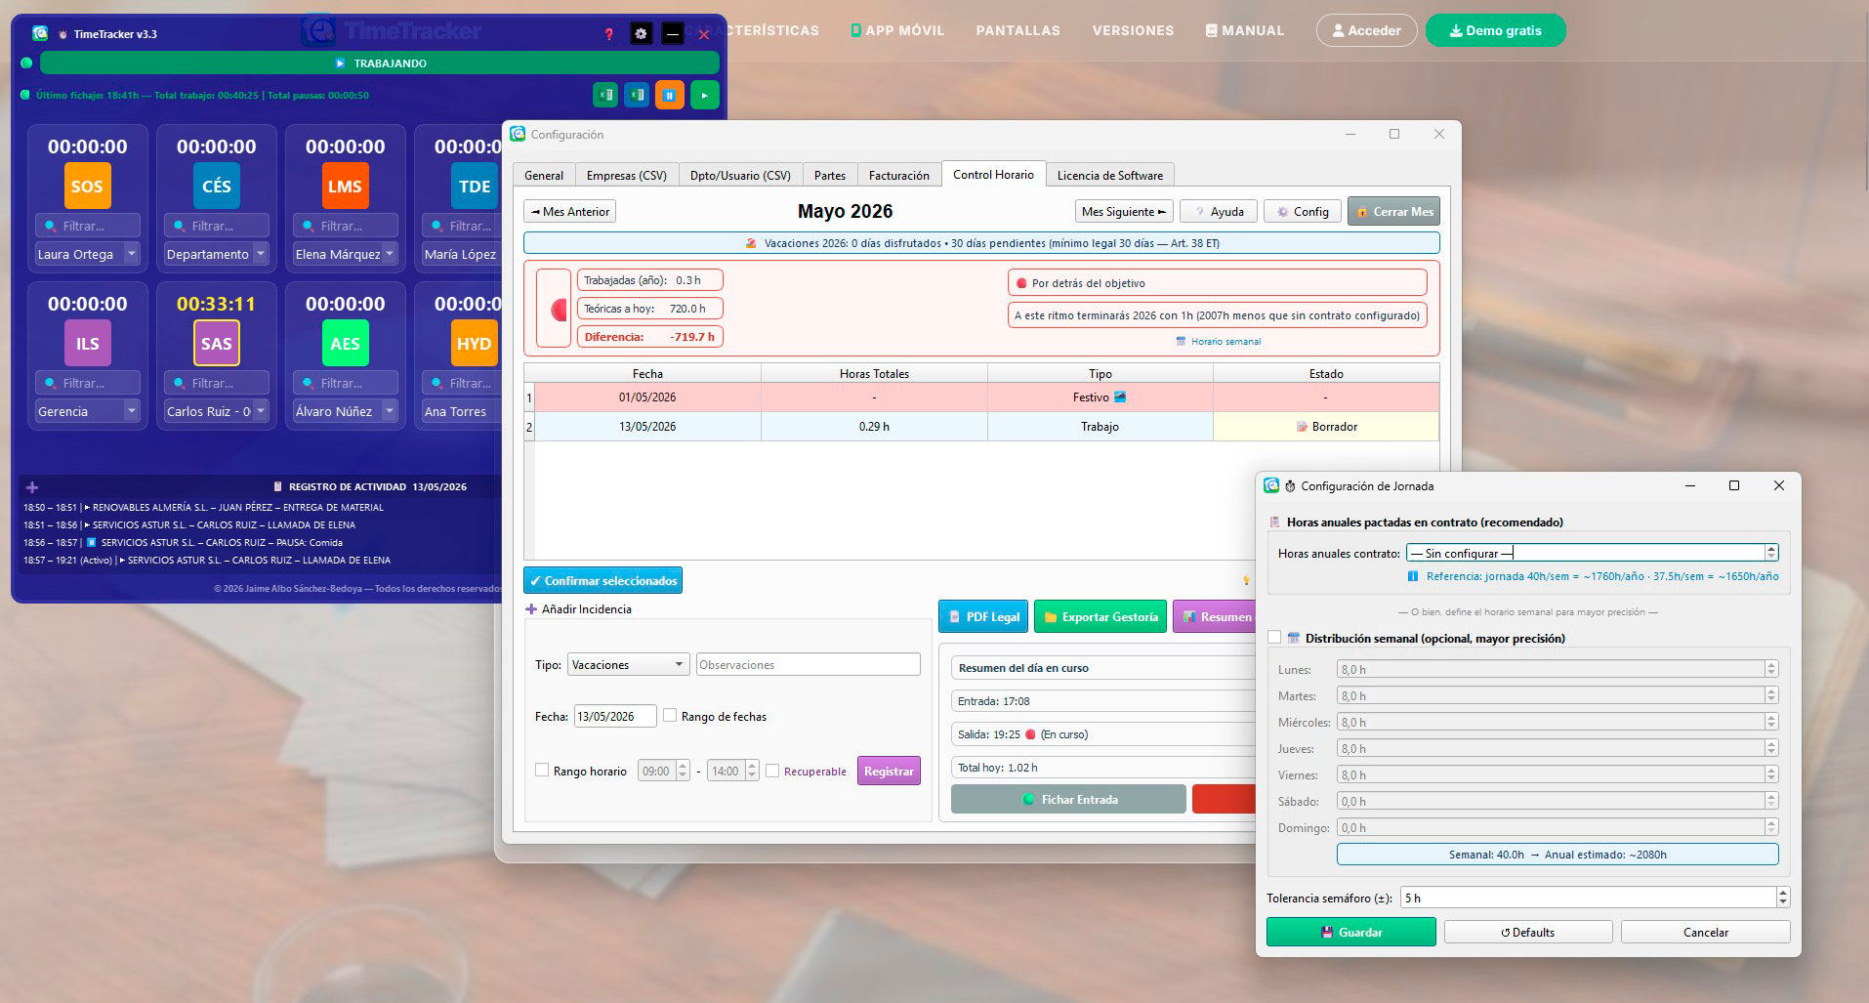Reset jornada with Defaults button
The height and width of the screenshot is (1003, 1869).
(1528, 932)
